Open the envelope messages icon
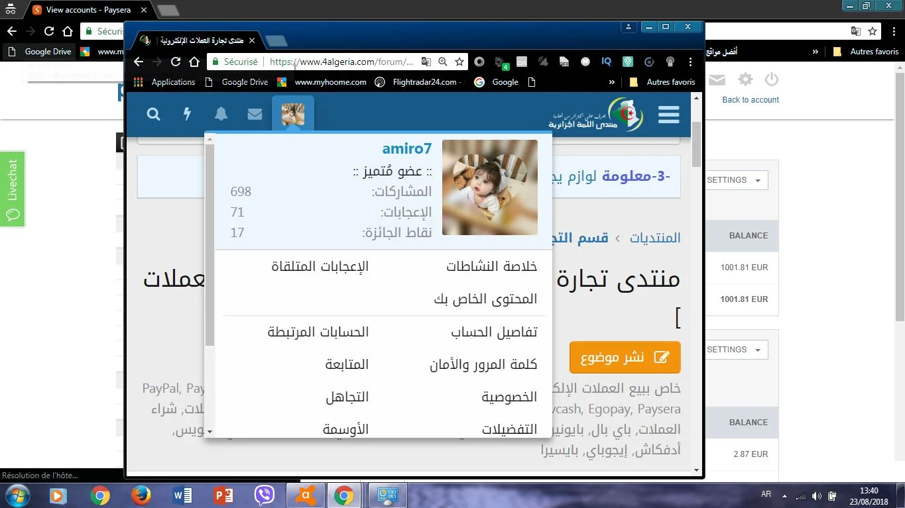Viewport: 905px width, 508px height. (x=255, y=115)
